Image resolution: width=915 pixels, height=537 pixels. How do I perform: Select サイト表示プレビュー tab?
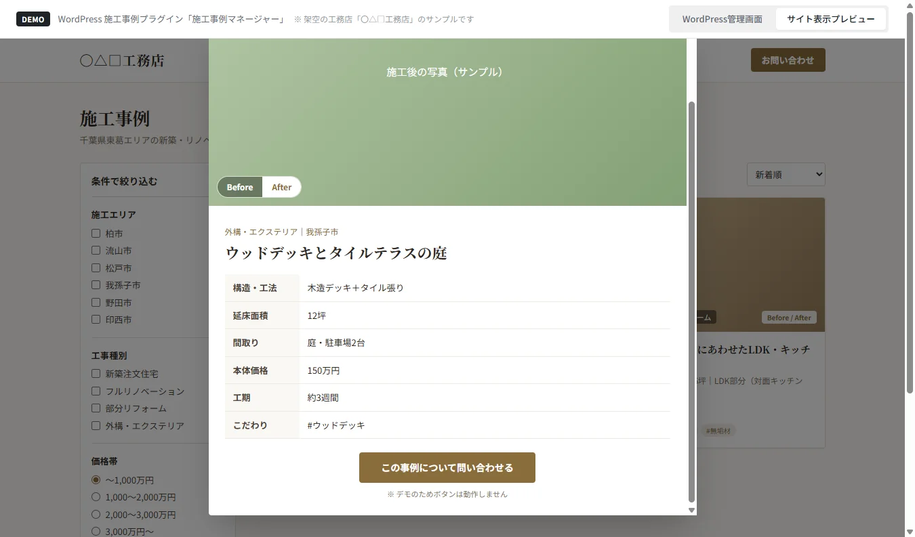tap(830, 19)
